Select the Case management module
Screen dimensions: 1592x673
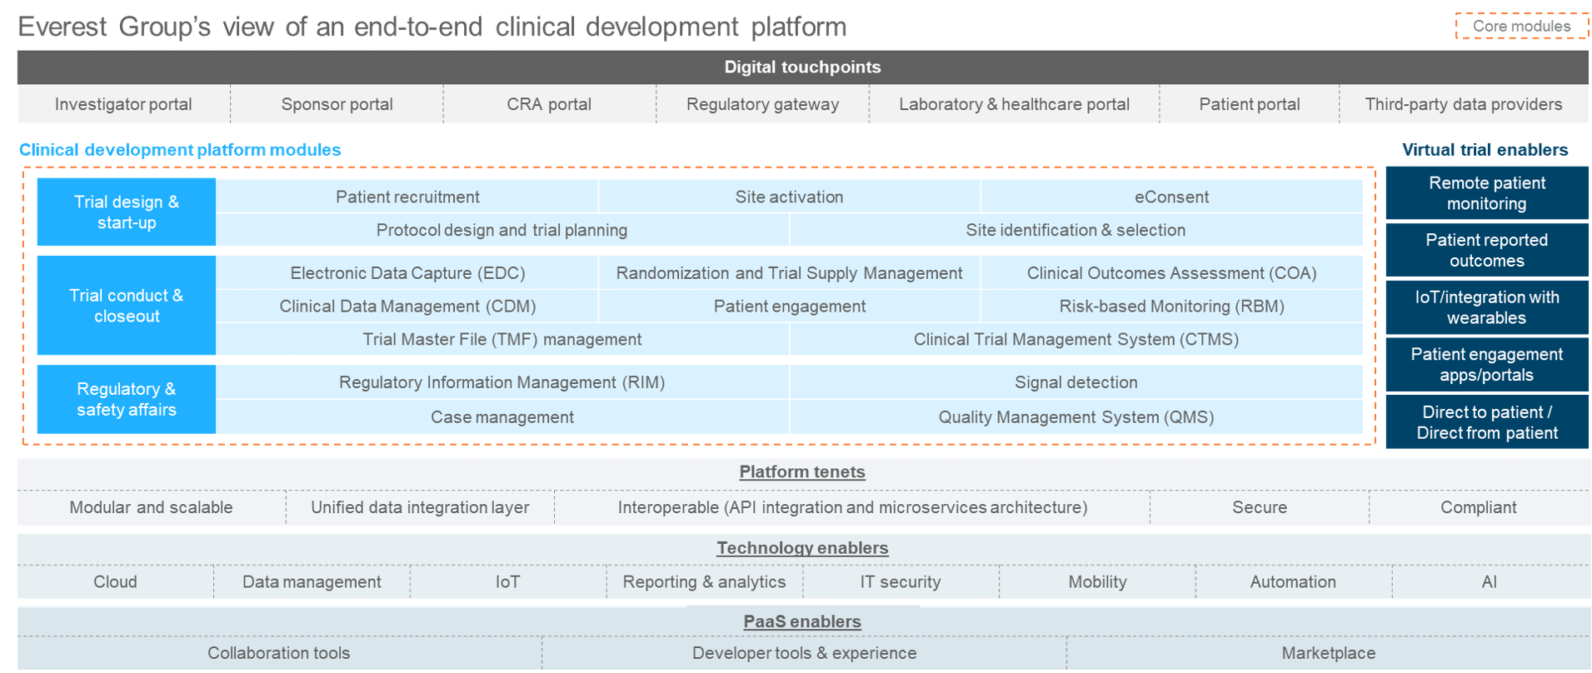[x=502, y=417]
